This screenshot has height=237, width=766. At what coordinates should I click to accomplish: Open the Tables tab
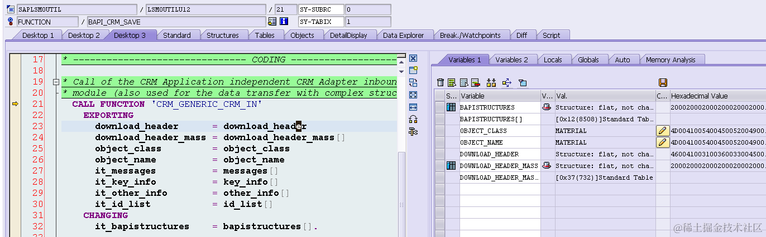[265, 35]
